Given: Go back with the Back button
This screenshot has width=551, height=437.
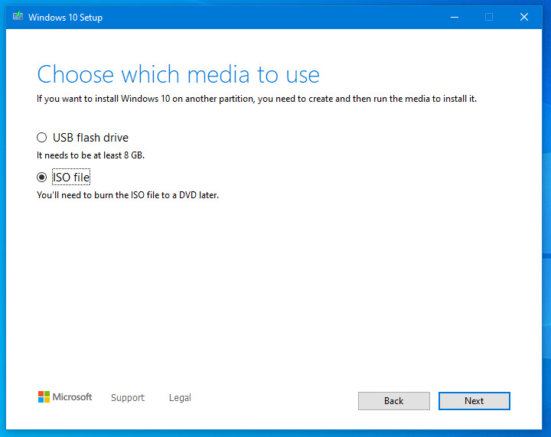Looking at the screenshot, I should tap(393, 401).
